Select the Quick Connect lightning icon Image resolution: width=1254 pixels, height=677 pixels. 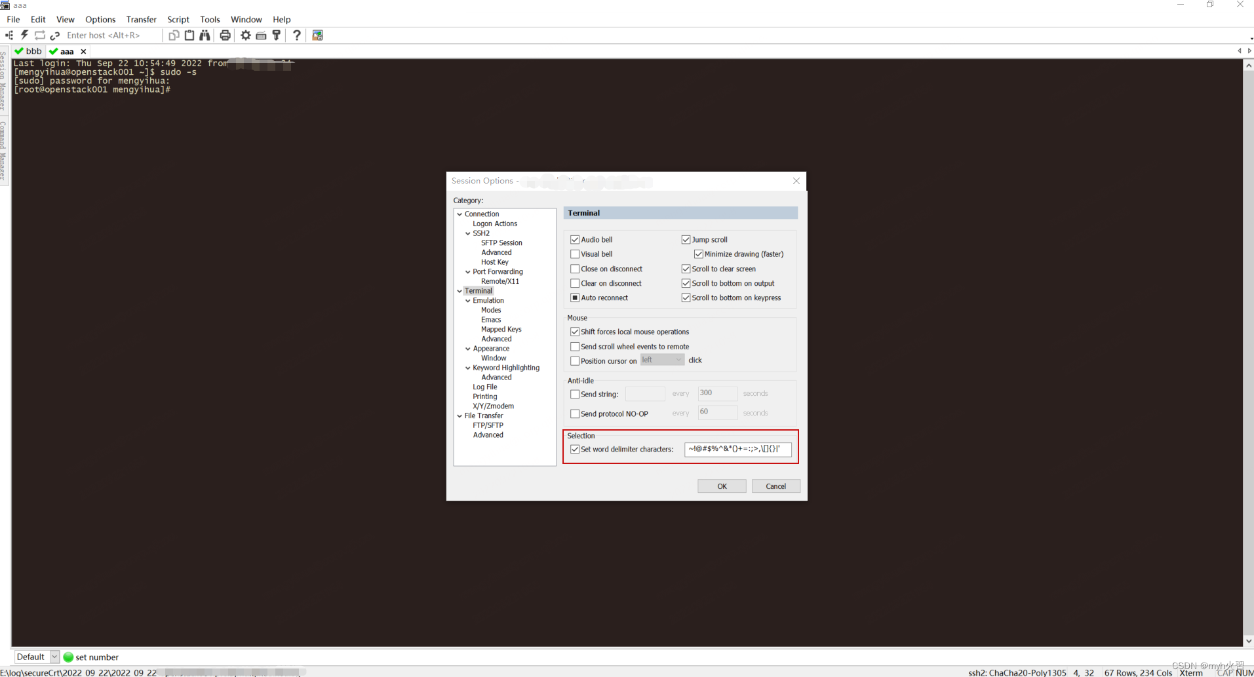(24, 35)
